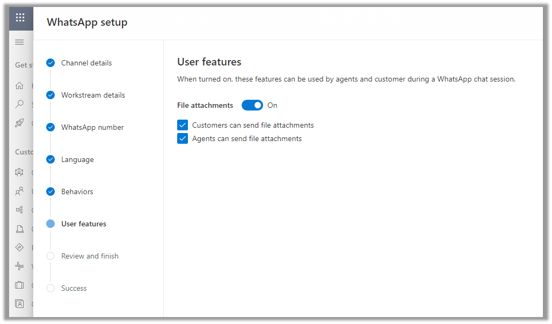552x324 pixels.
Task: Return to the Behaviors step
Action: coord(77,192)
